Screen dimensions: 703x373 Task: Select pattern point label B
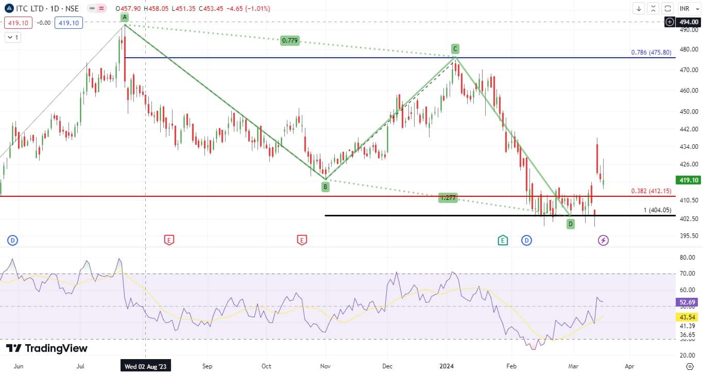(x=325, y=188)
